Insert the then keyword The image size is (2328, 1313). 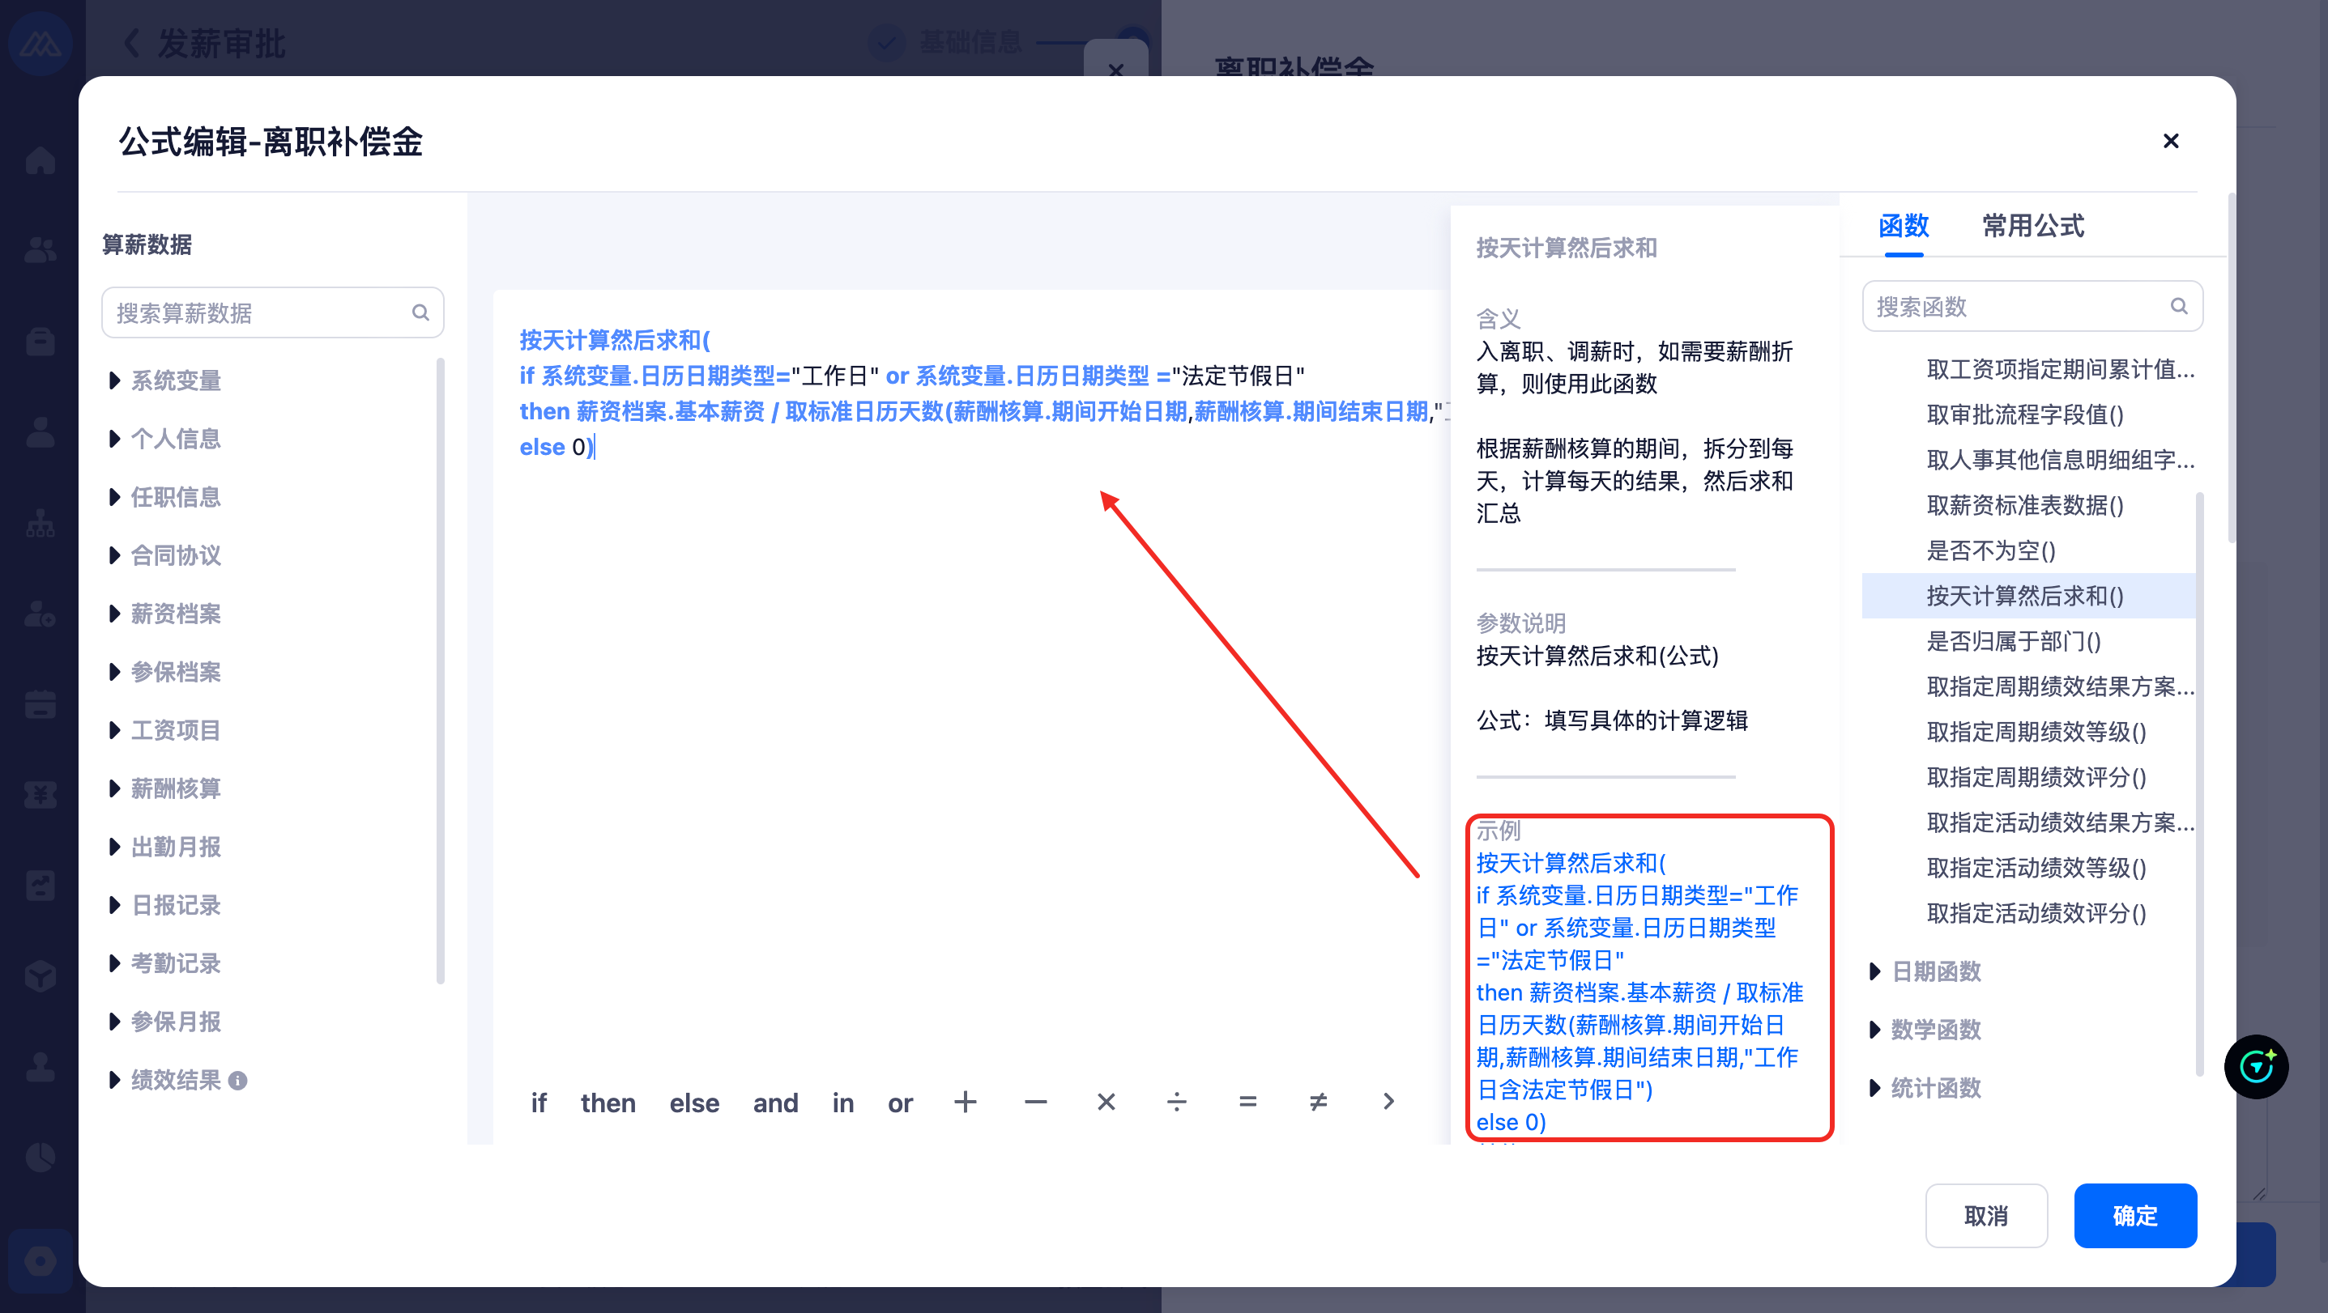608,1103
